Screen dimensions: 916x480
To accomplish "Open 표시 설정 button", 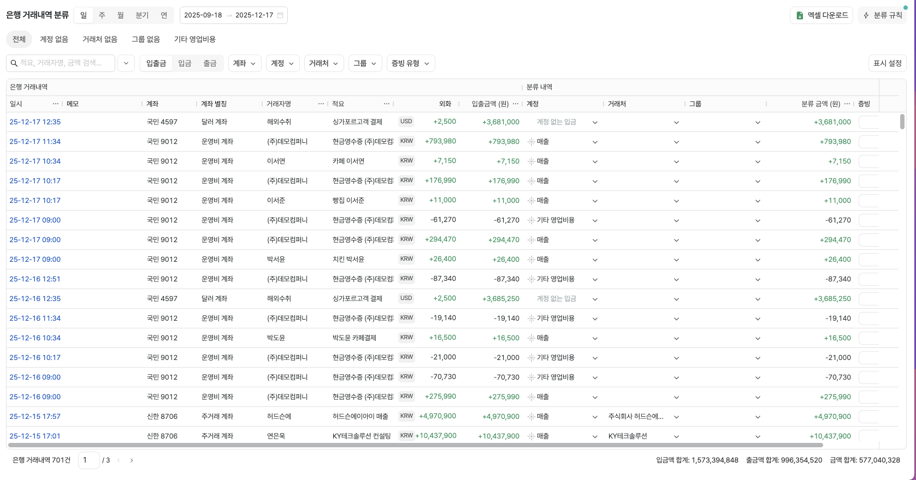I will point(887,63).
